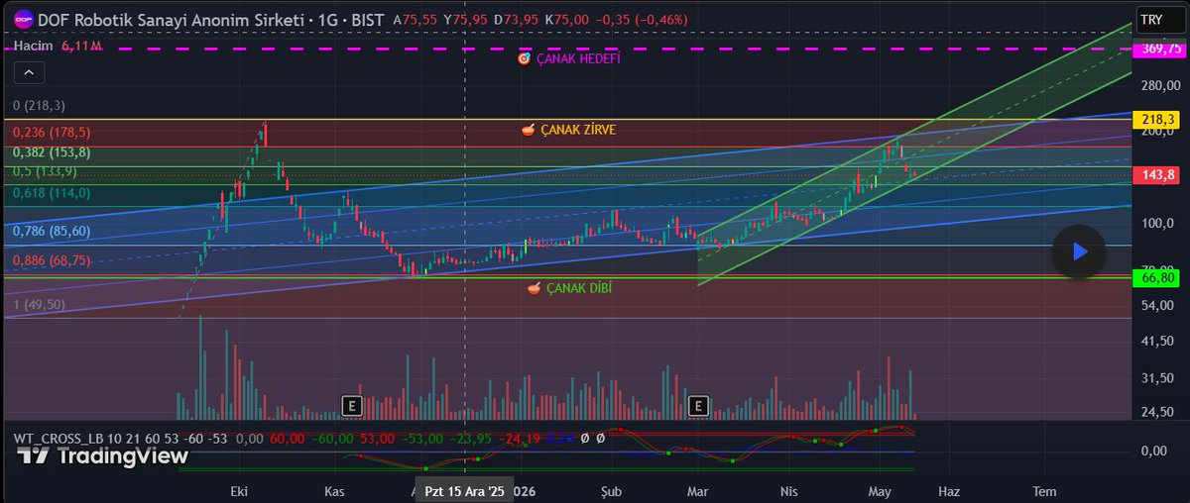1190x503 pixels.
Task: Click the 100,0 price axis value
Action: [x=1158, y=223]
